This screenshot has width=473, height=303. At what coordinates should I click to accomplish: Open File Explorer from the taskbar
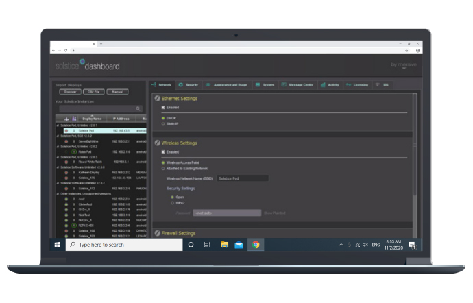(x=224, y=245)
